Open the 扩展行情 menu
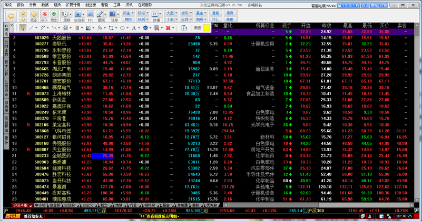Screen dimensions: 422x221 pos(73,5)
